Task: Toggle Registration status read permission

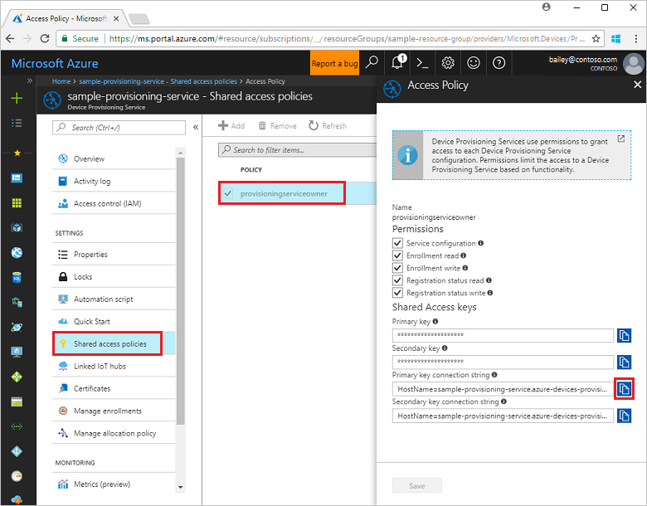Action: click(397, 280)
